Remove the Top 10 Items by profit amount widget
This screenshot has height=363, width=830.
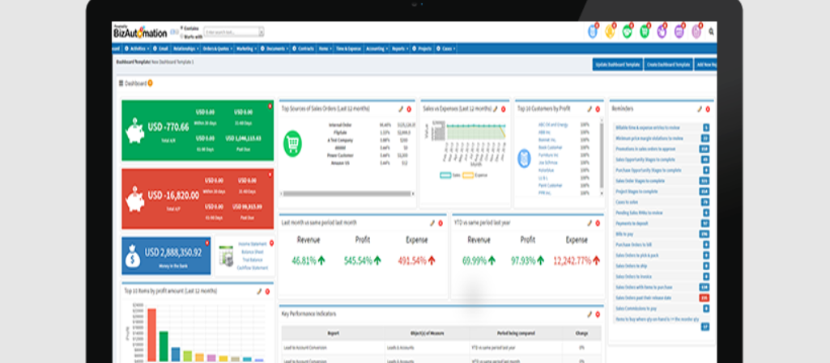pos(267,291)
